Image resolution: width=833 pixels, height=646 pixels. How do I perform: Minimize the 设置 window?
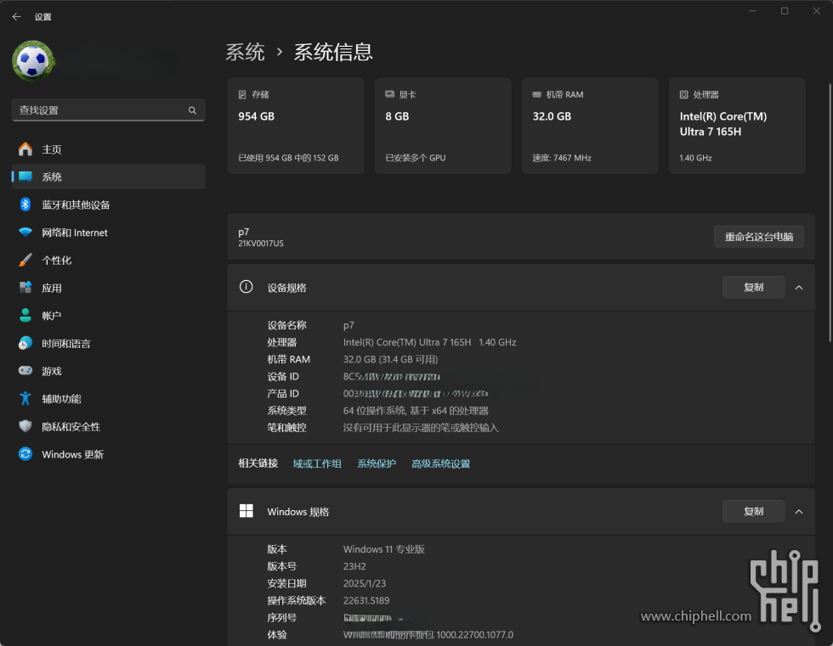tap(752, 10)
